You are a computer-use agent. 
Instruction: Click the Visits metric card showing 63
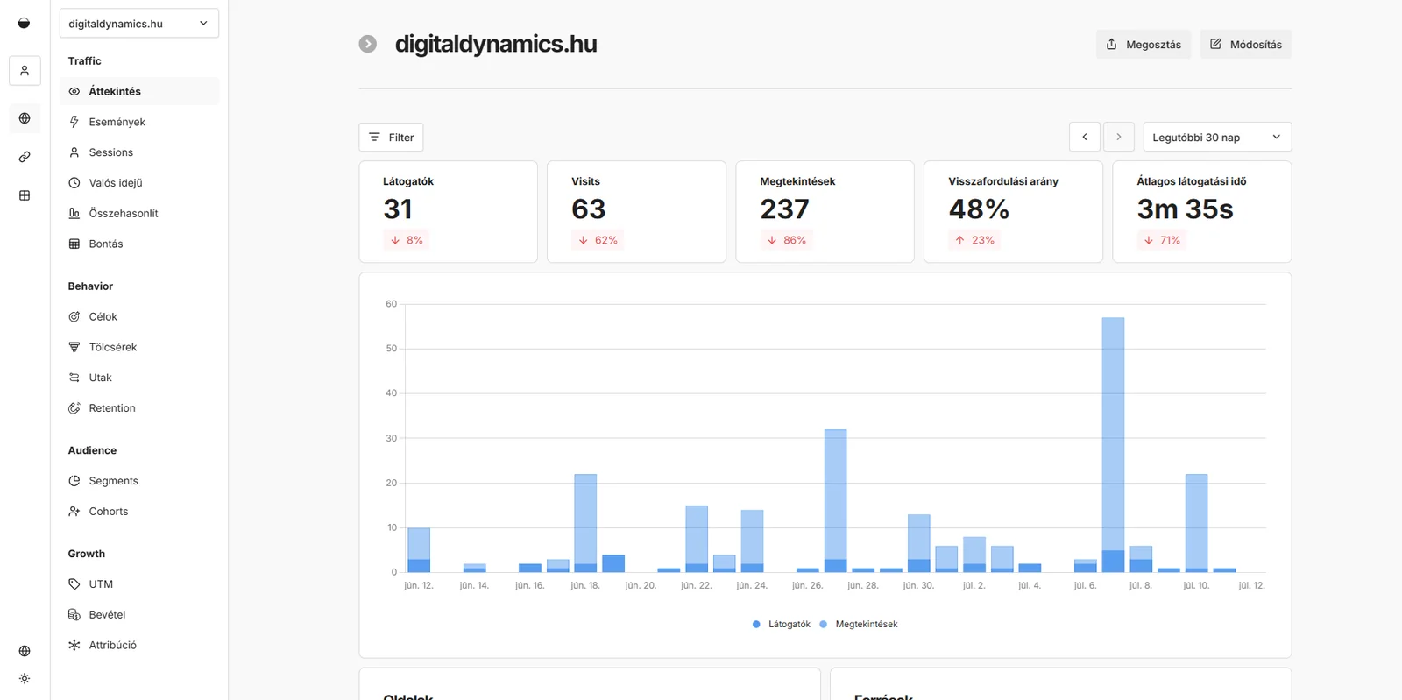(x=636, y=211)
